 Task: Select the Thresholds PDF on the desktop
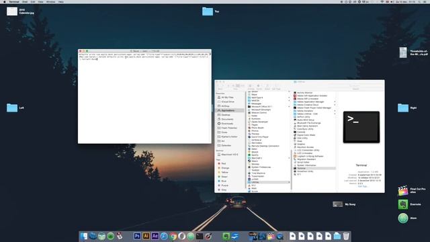click(x=403, y=52)
